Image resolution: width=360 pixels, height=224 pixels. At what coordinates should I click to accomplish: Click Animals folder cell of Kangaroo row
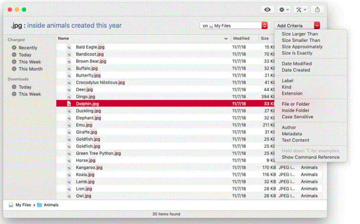tap(309, 168)
